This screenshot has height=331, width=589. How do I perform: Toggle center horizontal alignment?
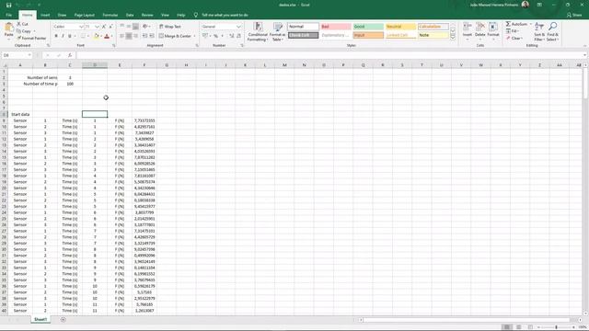coord(129,36)
